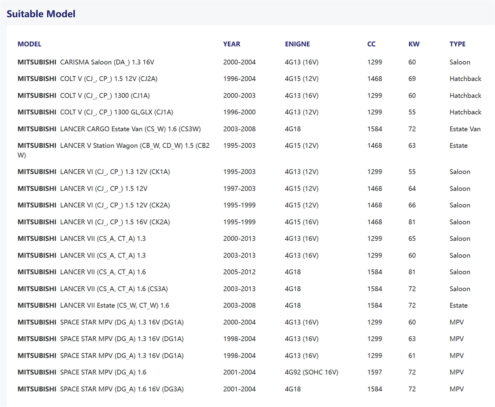Click 4G13 (16V) engine of CARISMA row
This screenshot has height=407, width=495.
pos(302,62)
